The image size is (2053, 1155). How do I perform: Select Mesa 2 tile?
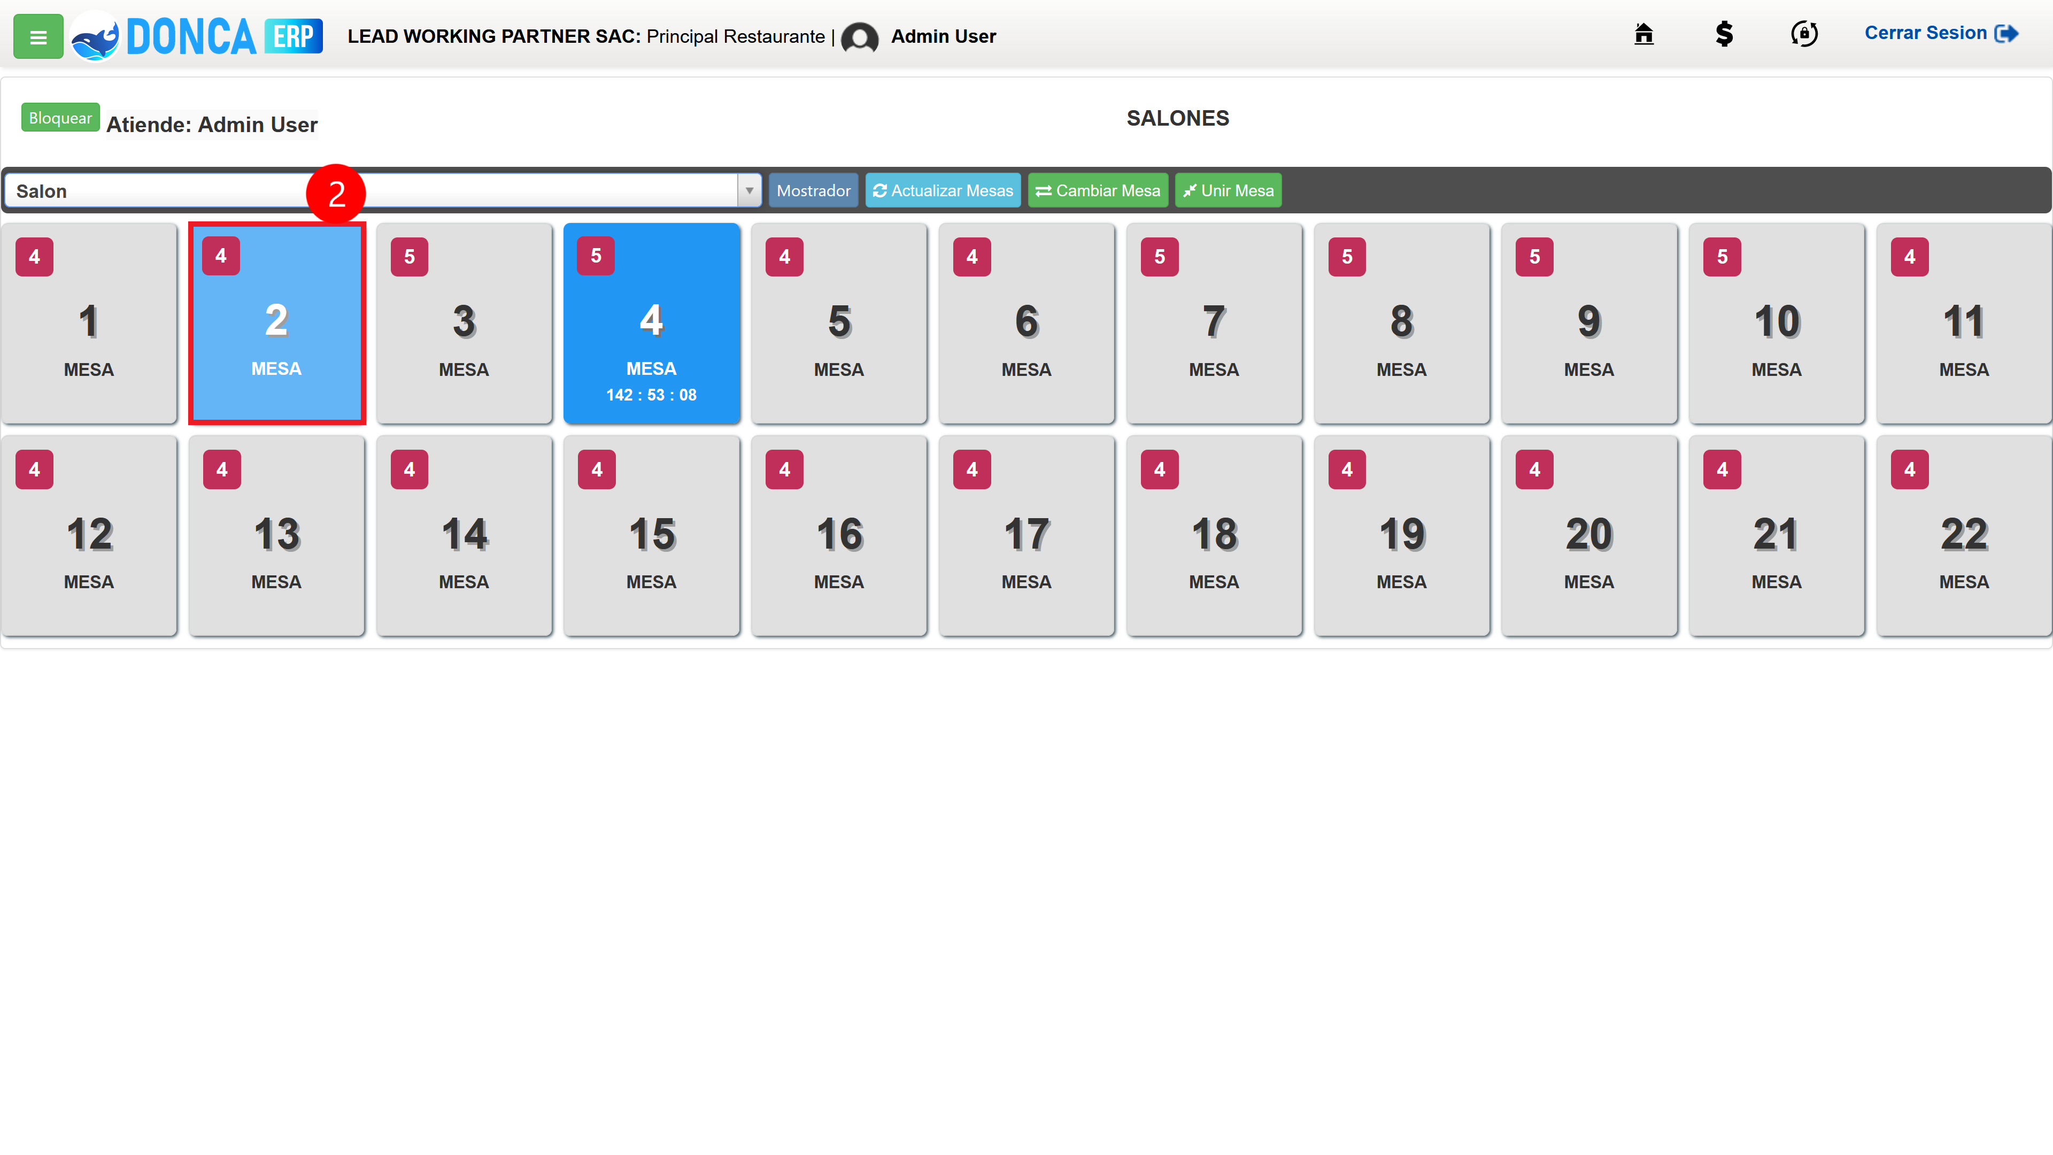[276, 323]
